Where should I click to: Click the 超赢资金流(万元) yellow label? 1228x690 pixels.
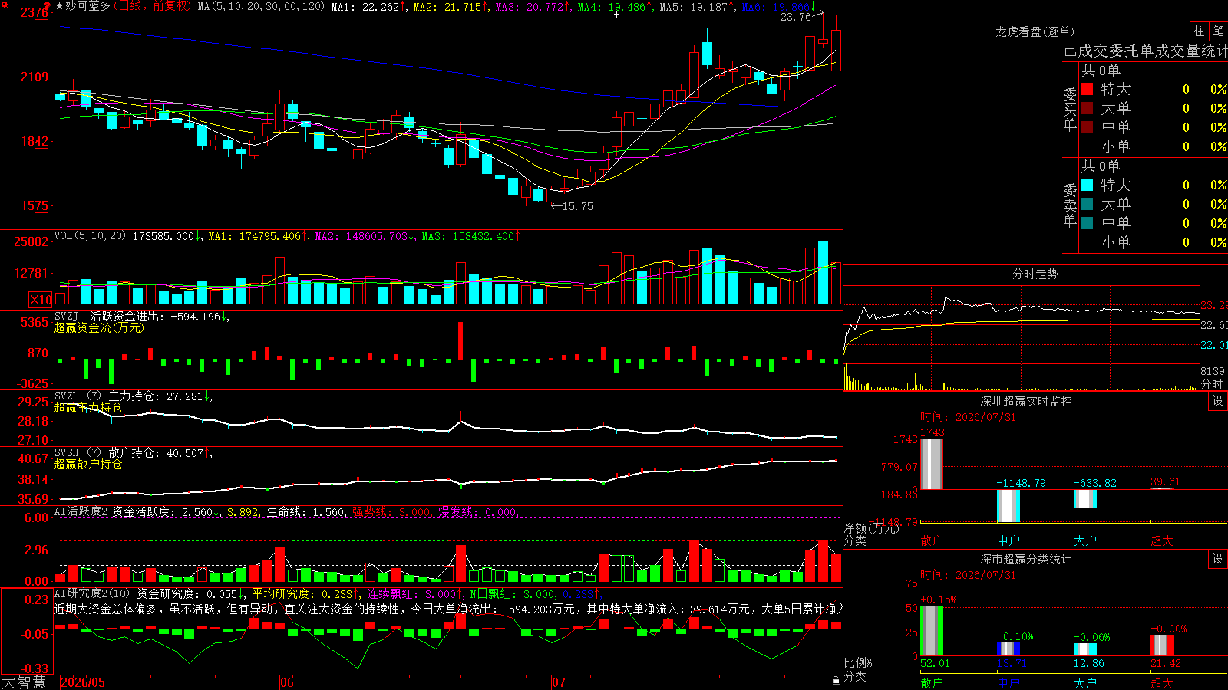(x=99, y=327)
